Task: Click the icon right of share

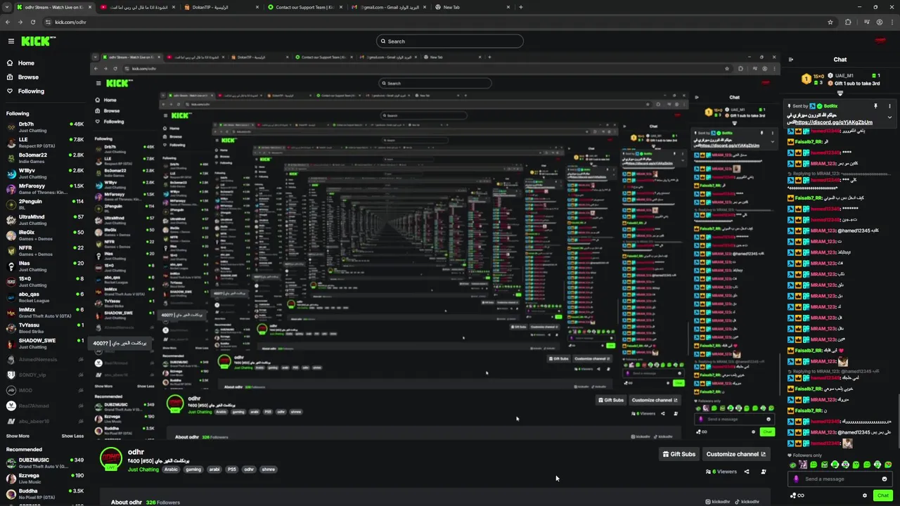Action: pos(764,472)
